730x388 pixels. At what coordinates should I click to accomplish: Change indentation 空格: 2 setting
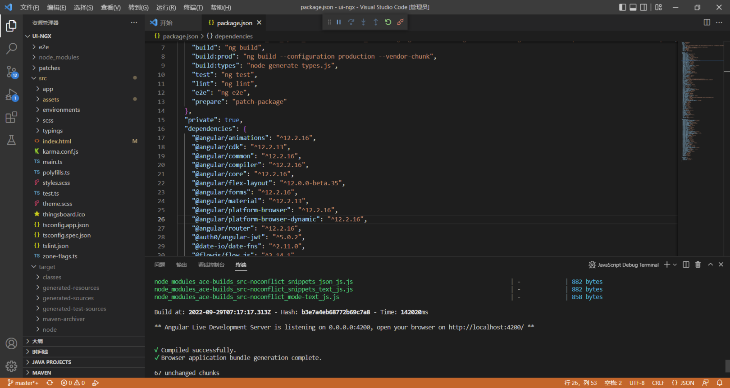pyautogui.click(x=613, y=383)
